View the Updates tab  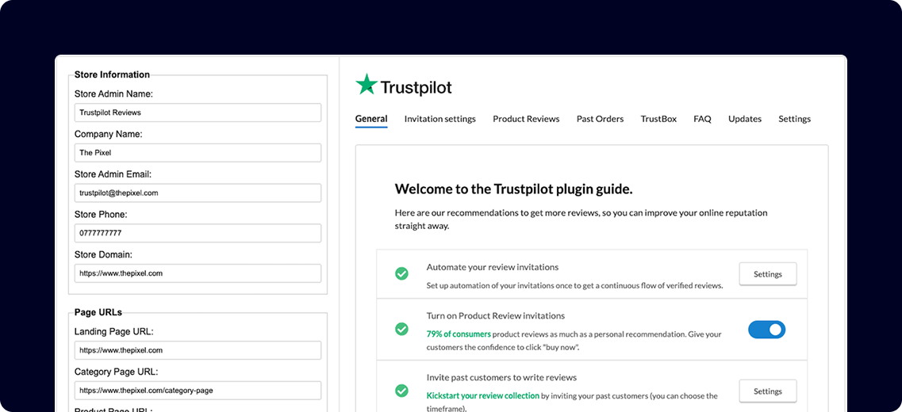745,119
